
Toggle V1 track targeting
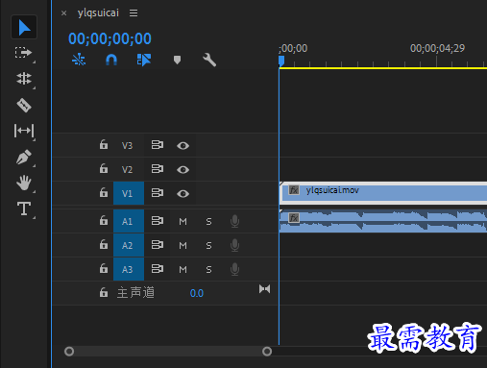click(x=129, y=193)
